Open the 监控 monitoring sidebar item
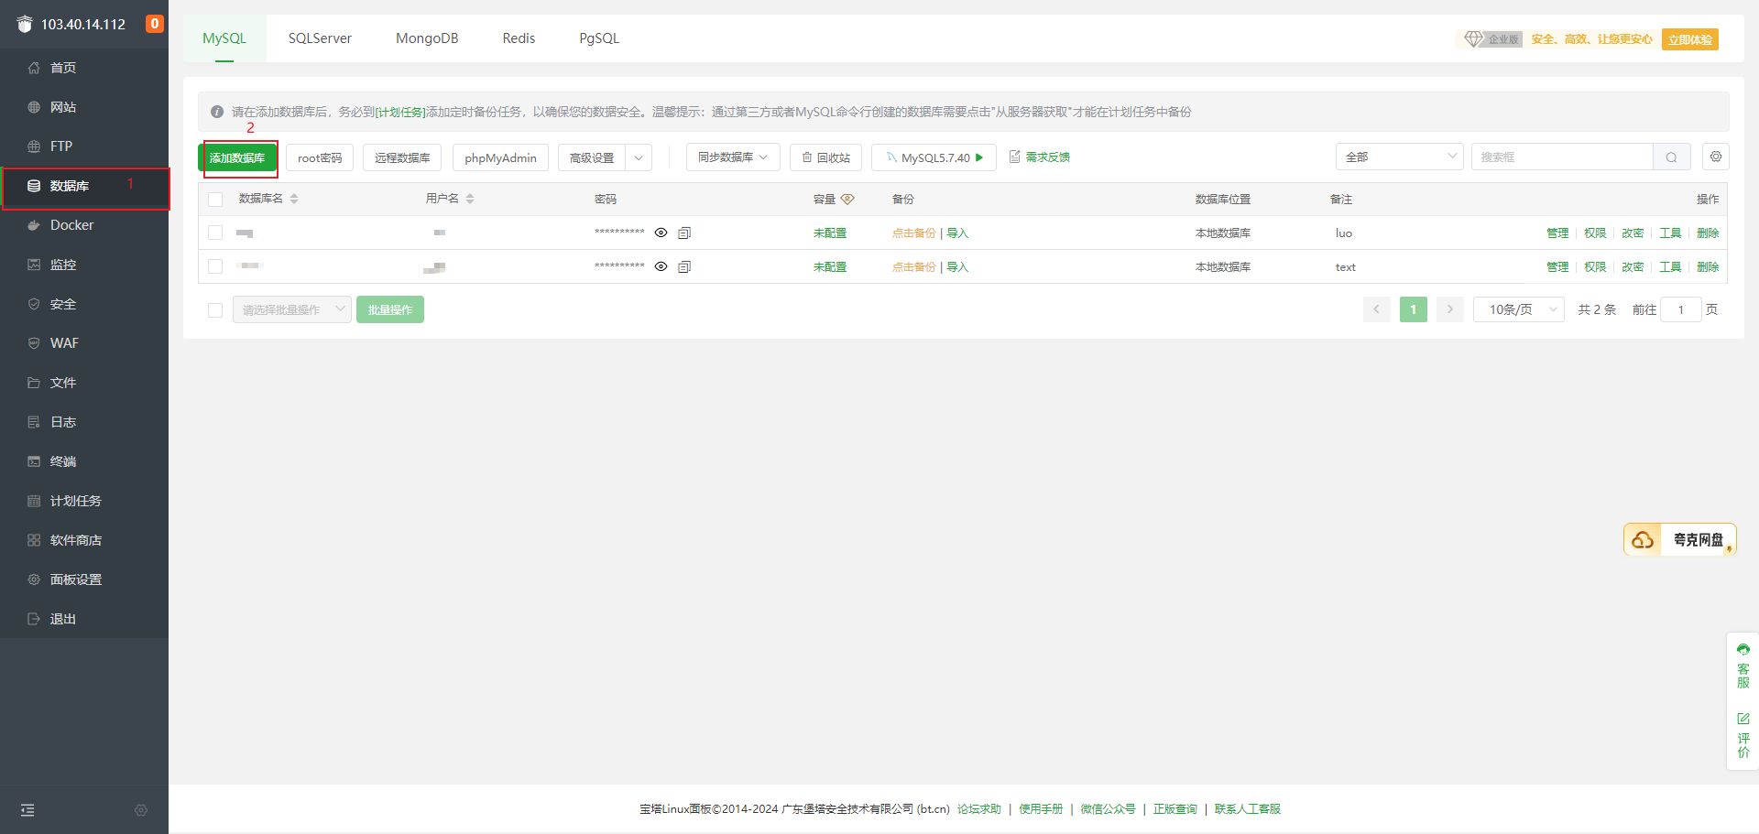The height and width of the screenshot is (834, 1759). point(84,265)
